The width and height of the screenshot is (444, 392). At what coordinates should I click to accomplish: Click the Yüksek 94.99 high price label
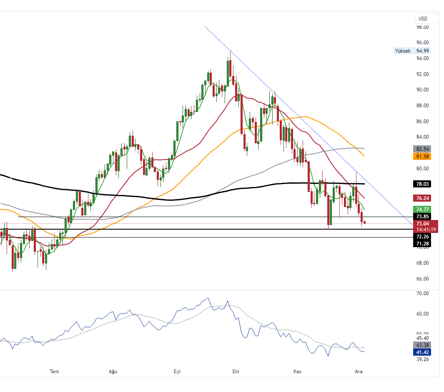pyautogui.click(x=411, y=51)
